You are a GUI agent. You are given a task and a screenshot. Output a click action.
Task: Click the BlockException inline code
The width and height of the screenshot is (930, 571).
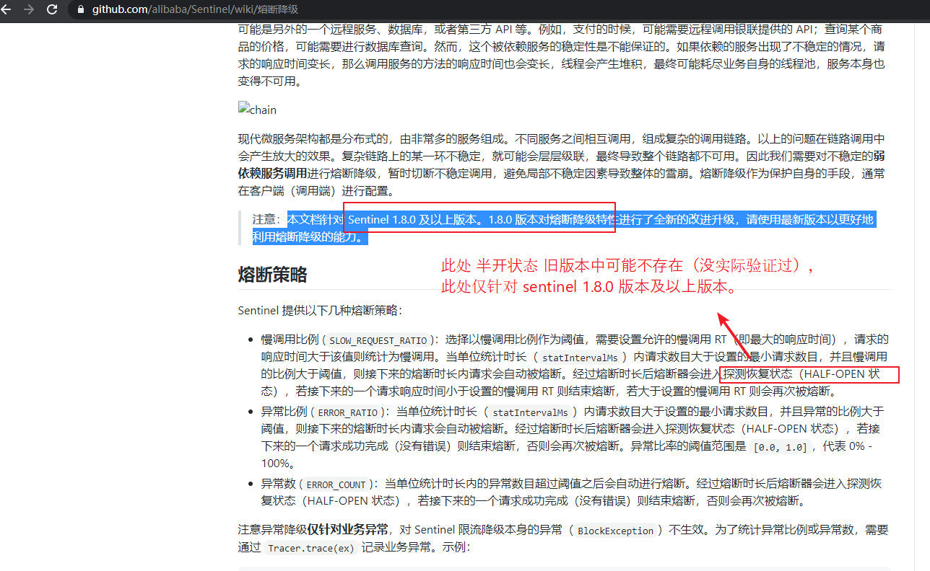pyautogui.click(x=615, y=531)
